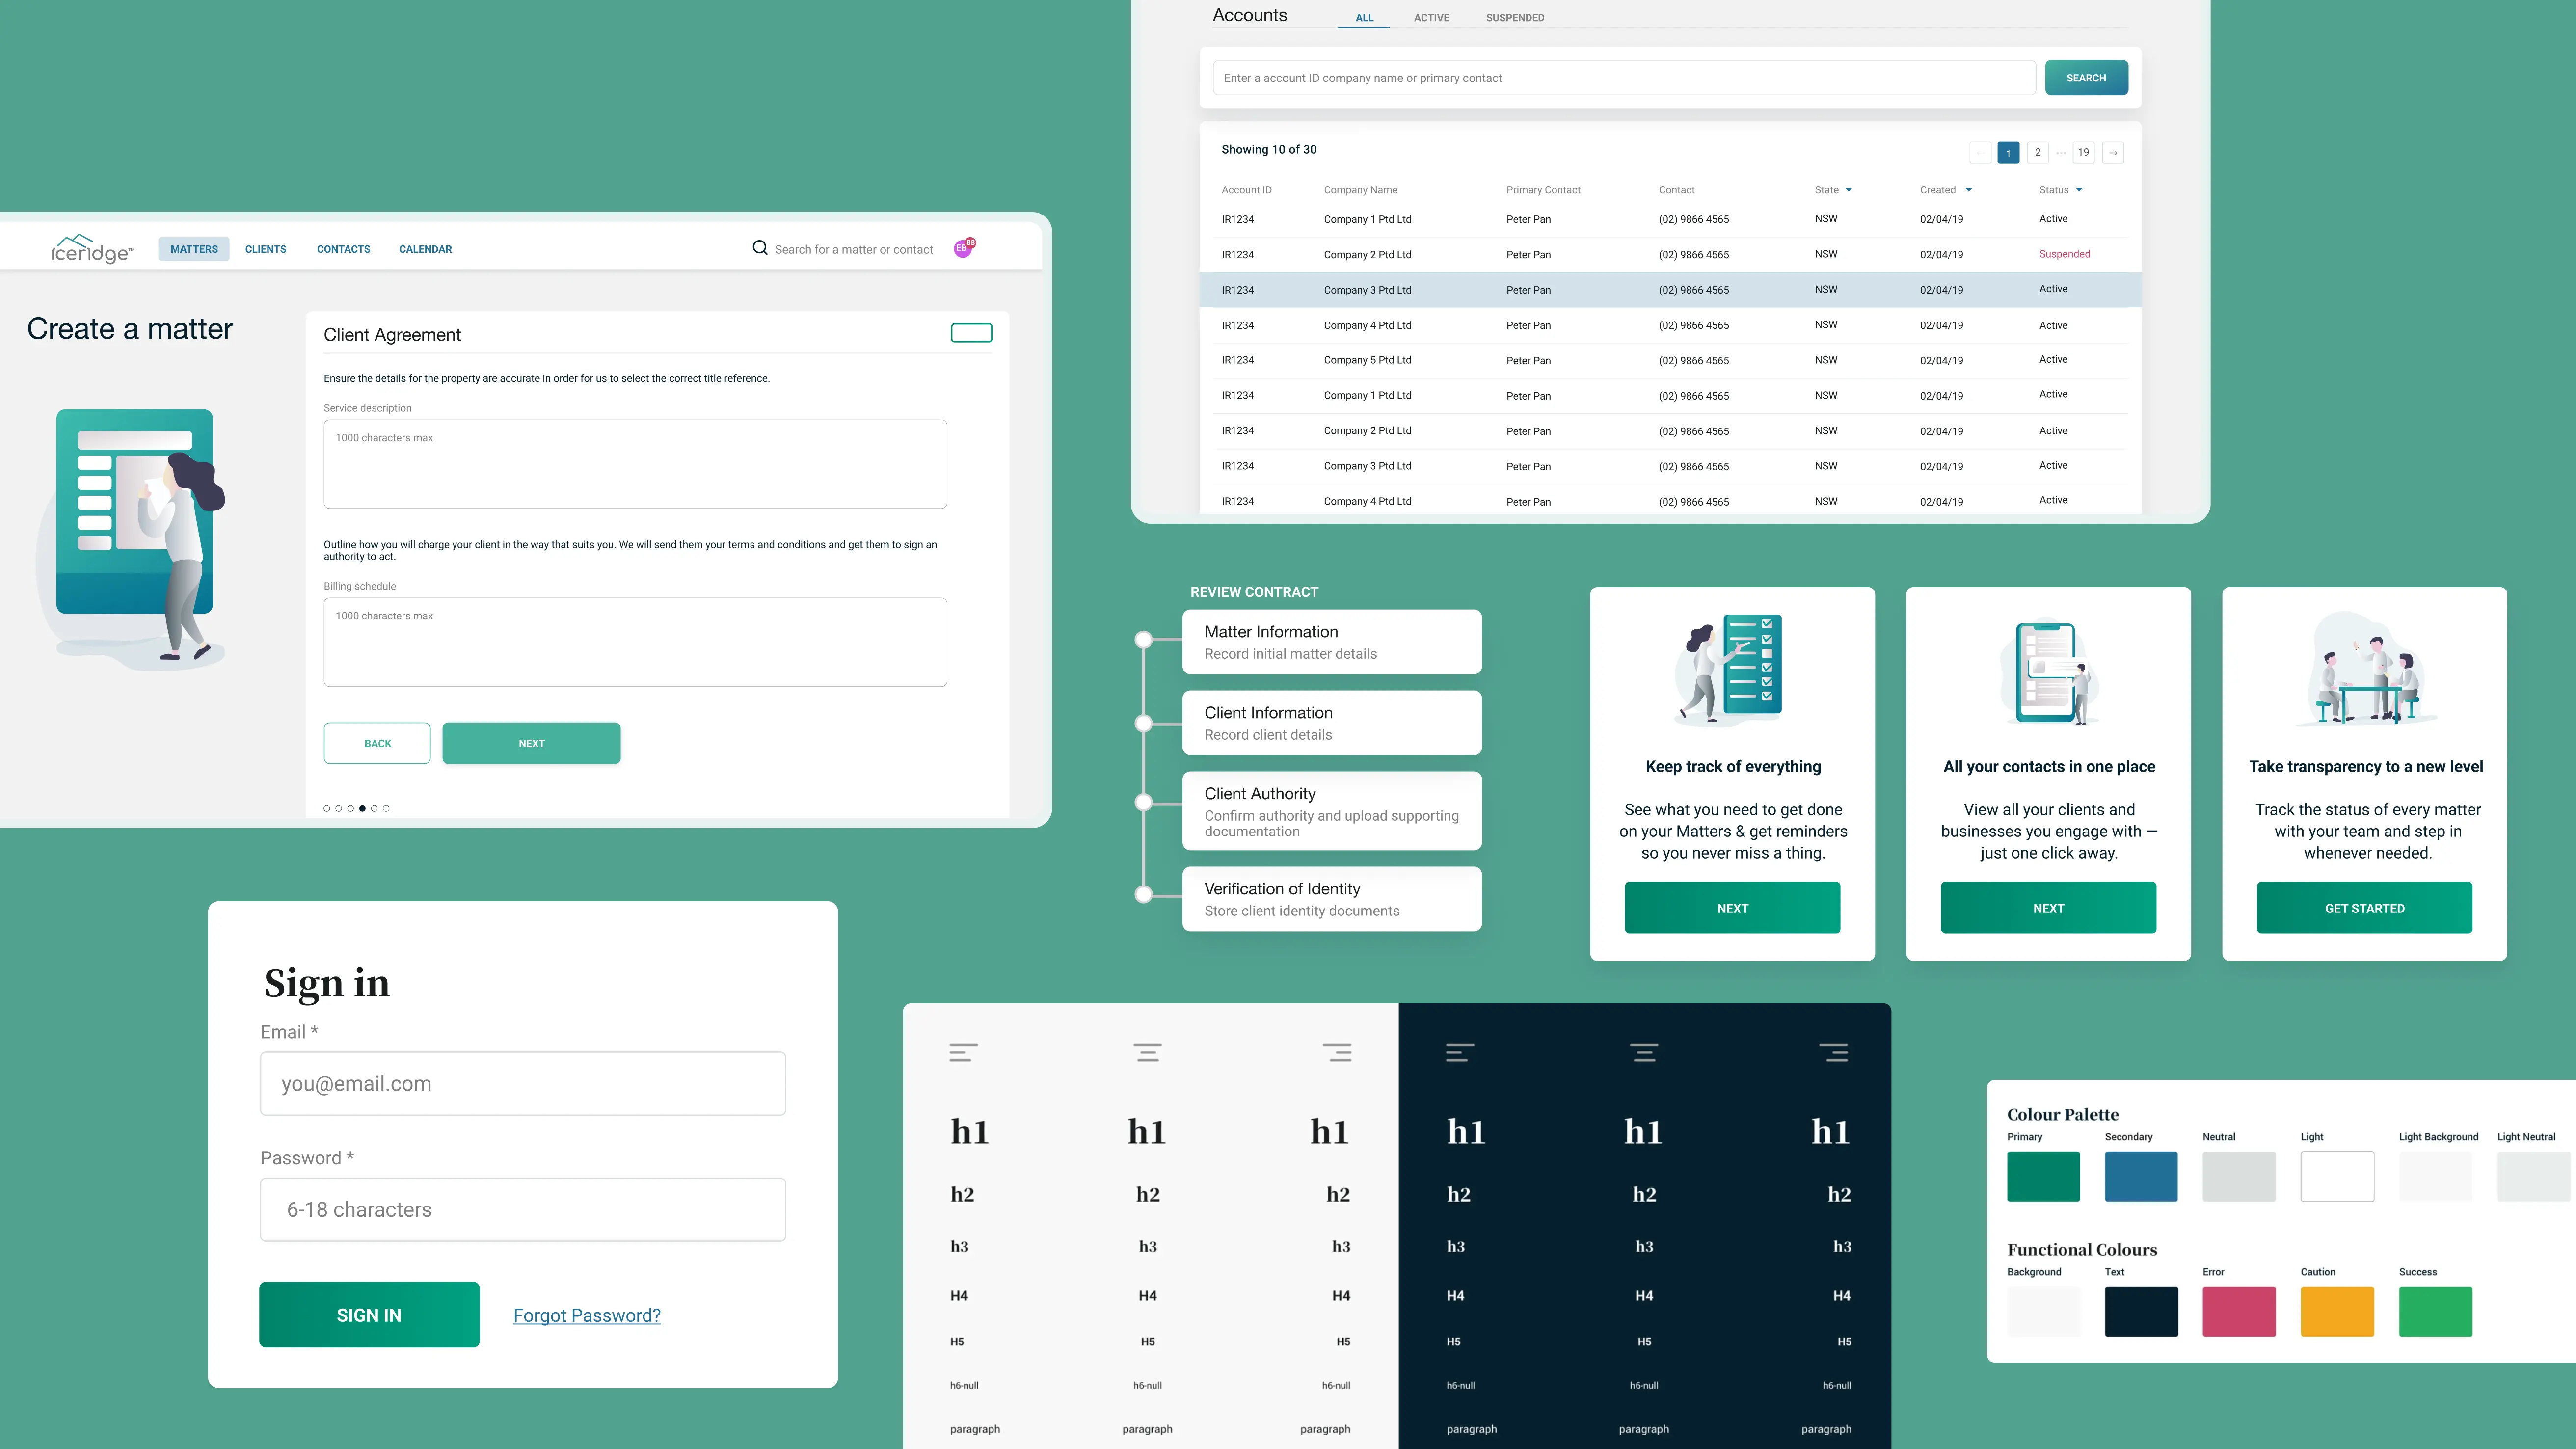Click the right-align icon in the dark typography panel
Screen dimensions: 2576x1449
pos(1833,1052)
